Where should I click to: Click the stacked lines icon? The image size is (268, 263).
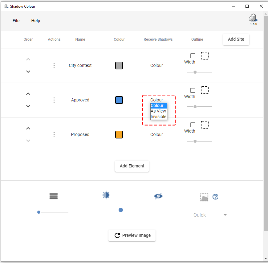point(54,196)
